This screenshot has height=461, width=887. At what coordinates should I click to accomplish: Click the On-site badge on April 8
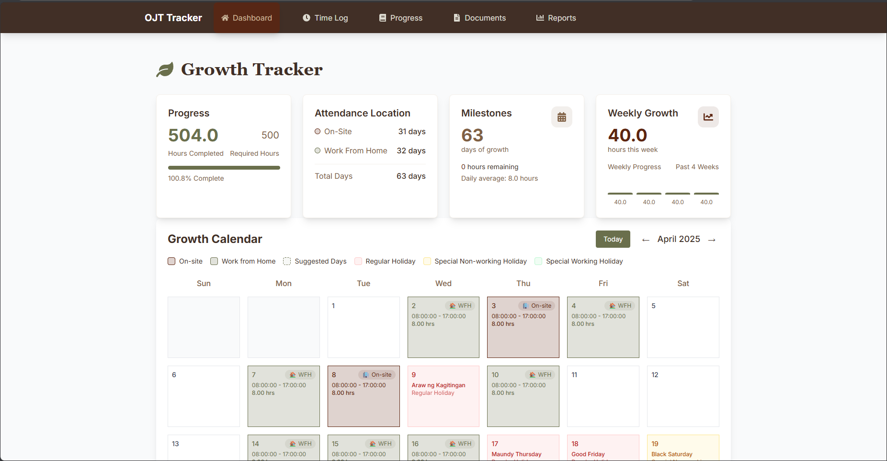click(x=377, y=375)
